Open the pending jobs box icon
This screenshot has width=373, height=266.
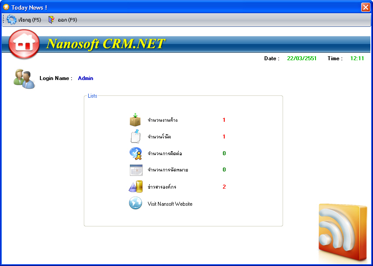pos(135,120)
